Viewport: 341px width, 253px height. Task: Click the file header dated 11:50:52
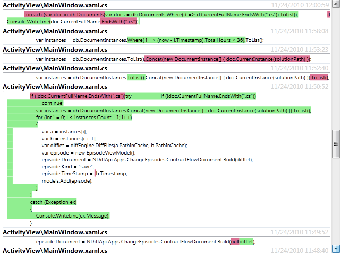[x=55, y=87]
